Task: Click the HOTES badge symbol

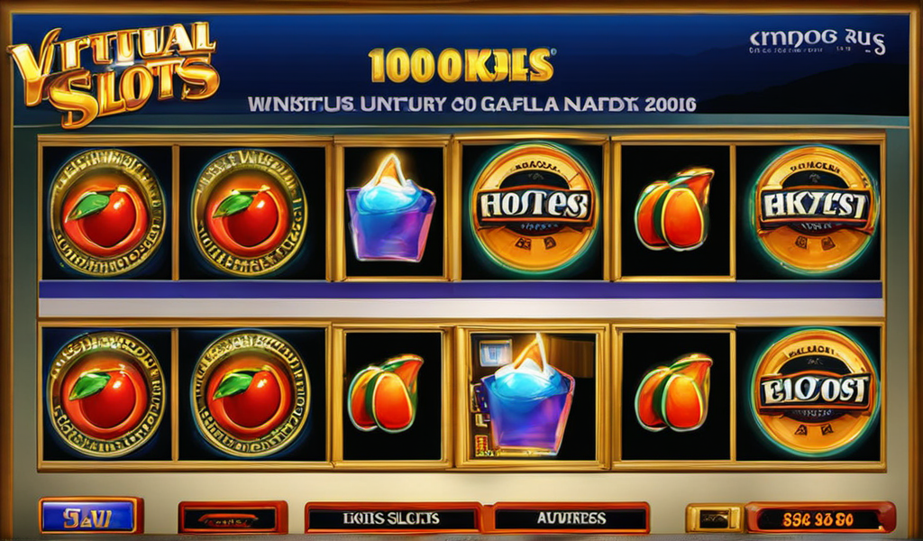Action: tap(534, 207)
